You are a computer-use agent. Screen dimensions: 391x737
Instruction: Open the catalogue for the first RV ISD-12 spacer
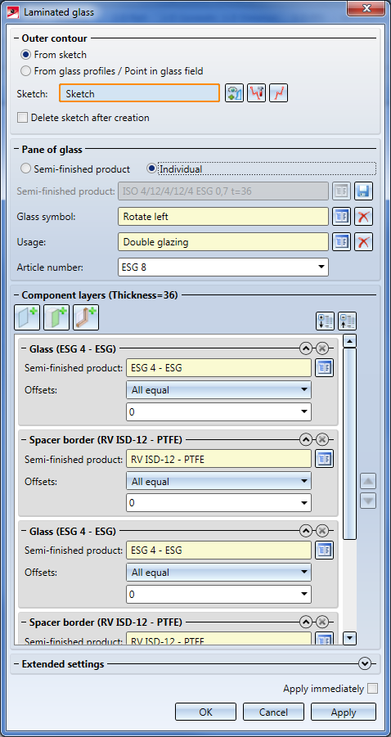coord(324,459)
